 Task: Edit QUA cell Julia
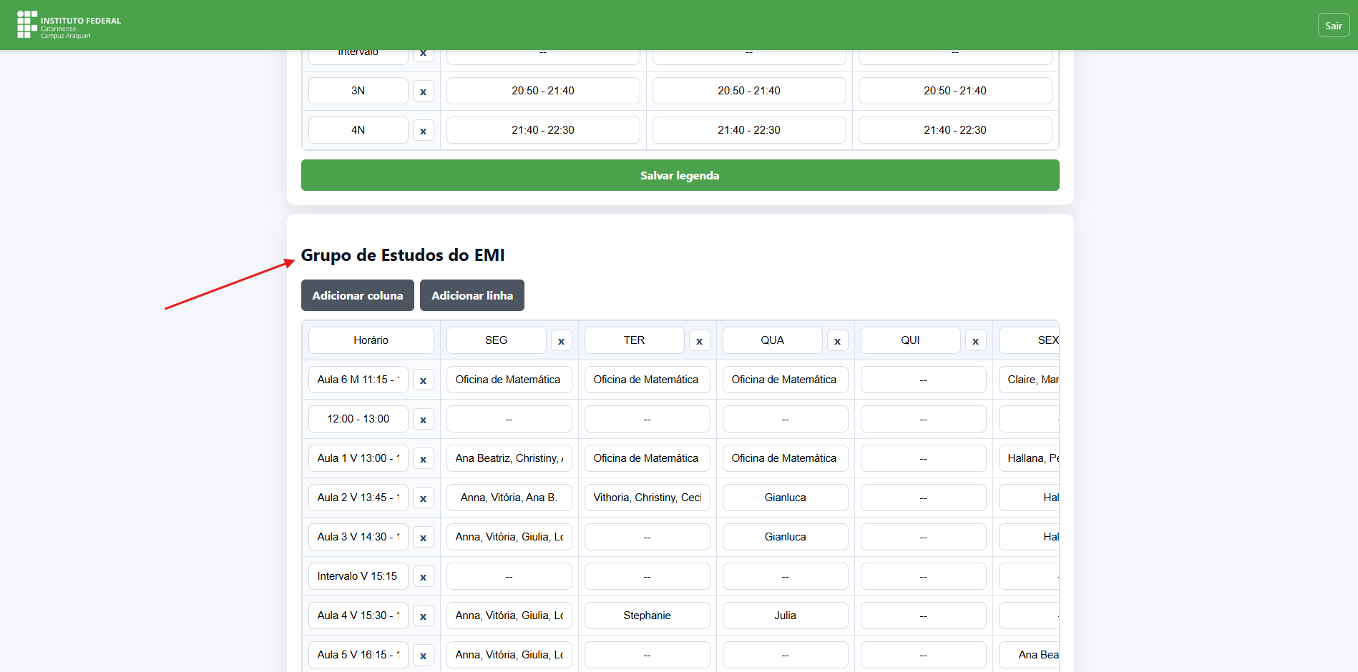pos(786,616)
